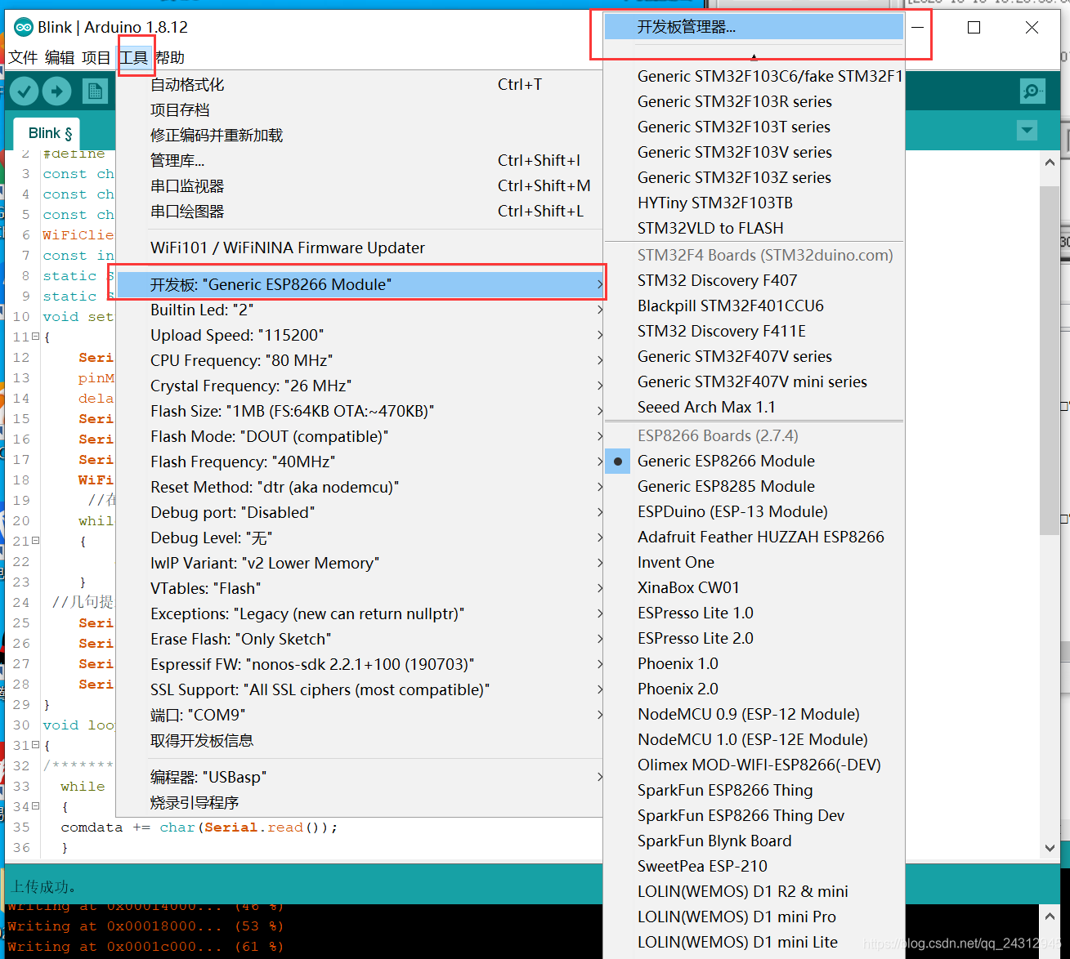Select Generic STM32F103R series board

click(754, 101)
